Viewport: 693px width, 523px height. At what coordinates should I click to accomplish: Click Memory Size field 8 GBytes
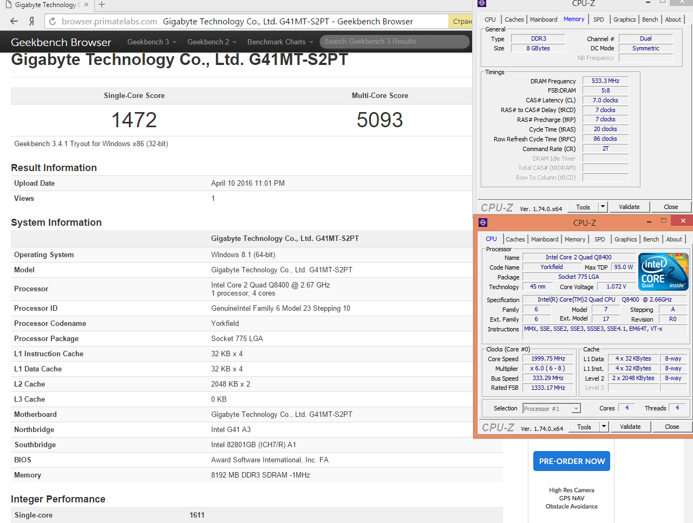coord(538,48)
